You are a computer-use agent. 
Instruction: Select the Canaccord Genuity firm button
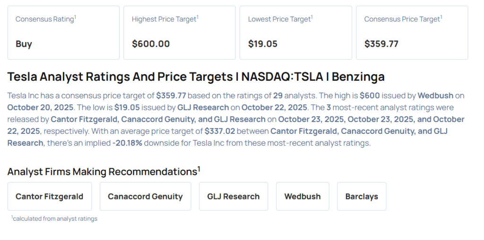coord(145,196)
